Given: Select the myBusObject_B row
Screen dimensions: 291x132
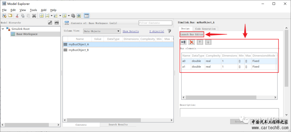Looking at the screenshot, I should point(118,50).
